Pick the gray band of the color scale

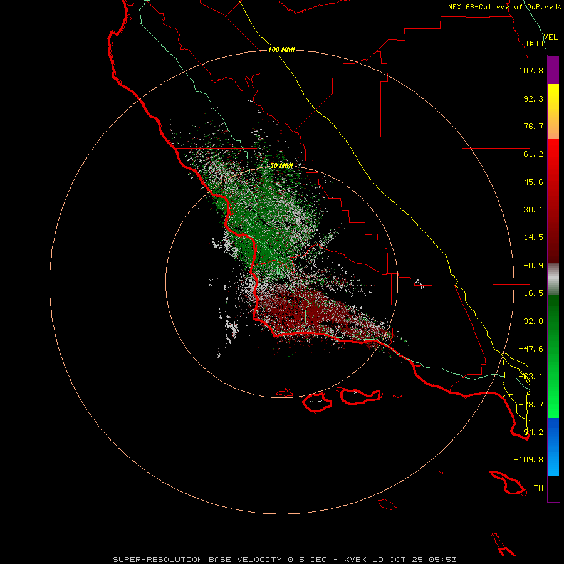pos(553,279)
